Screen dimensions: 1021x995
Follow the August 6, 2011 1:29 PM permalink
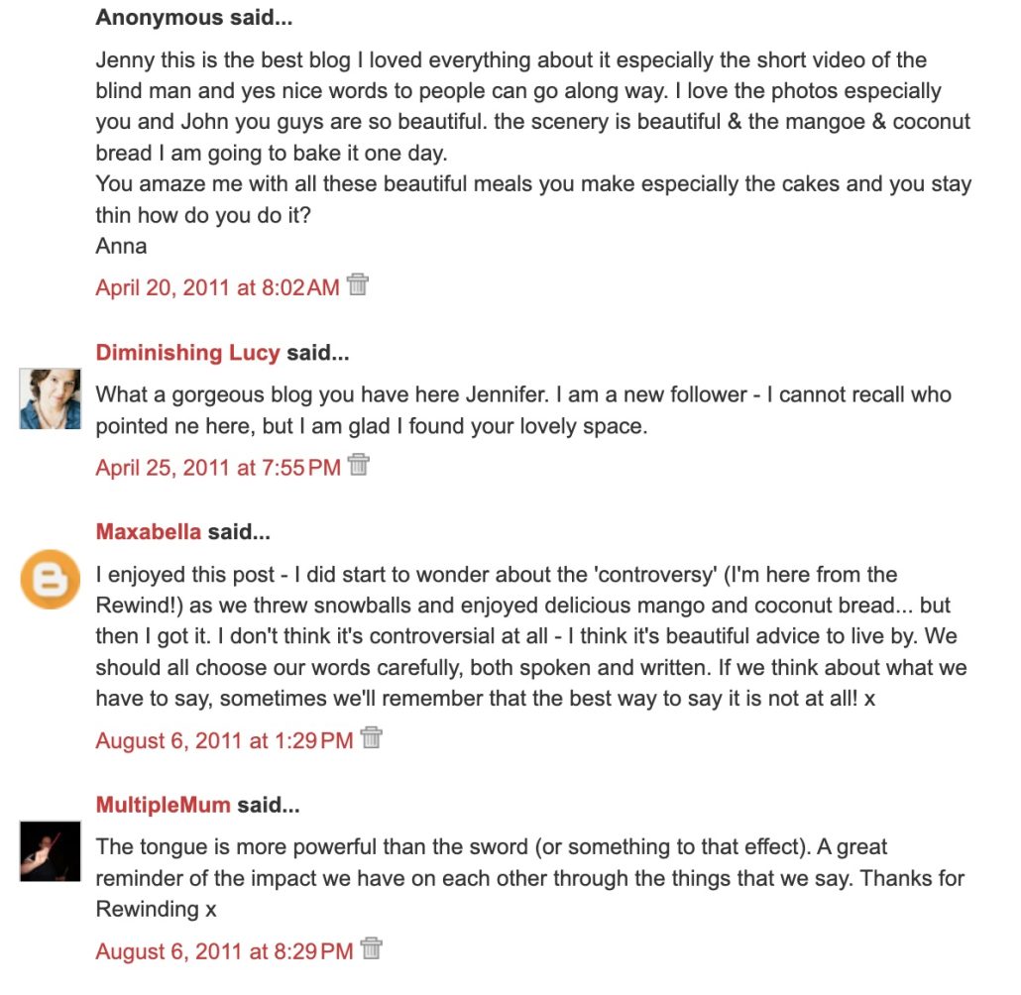click(224, 739)
